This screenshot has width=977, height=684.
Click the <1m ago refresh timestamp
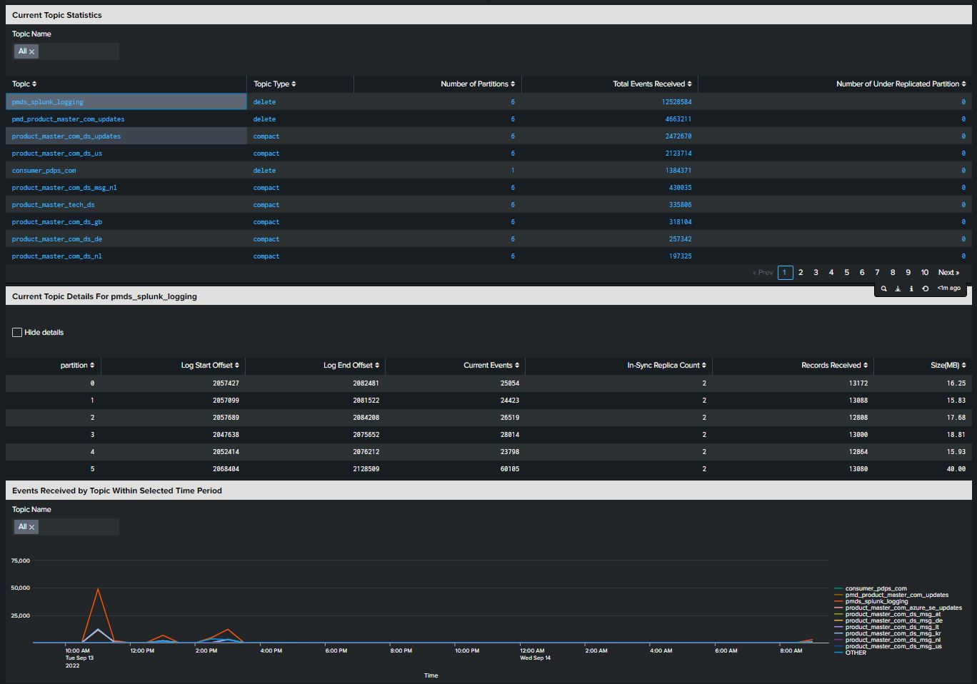tap(948, 288)
